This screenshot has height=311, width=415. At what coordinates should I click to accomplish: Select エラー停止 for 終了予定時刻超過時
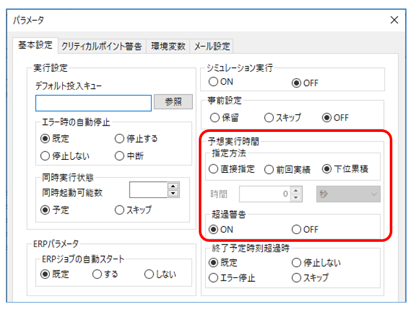[214, 278]
